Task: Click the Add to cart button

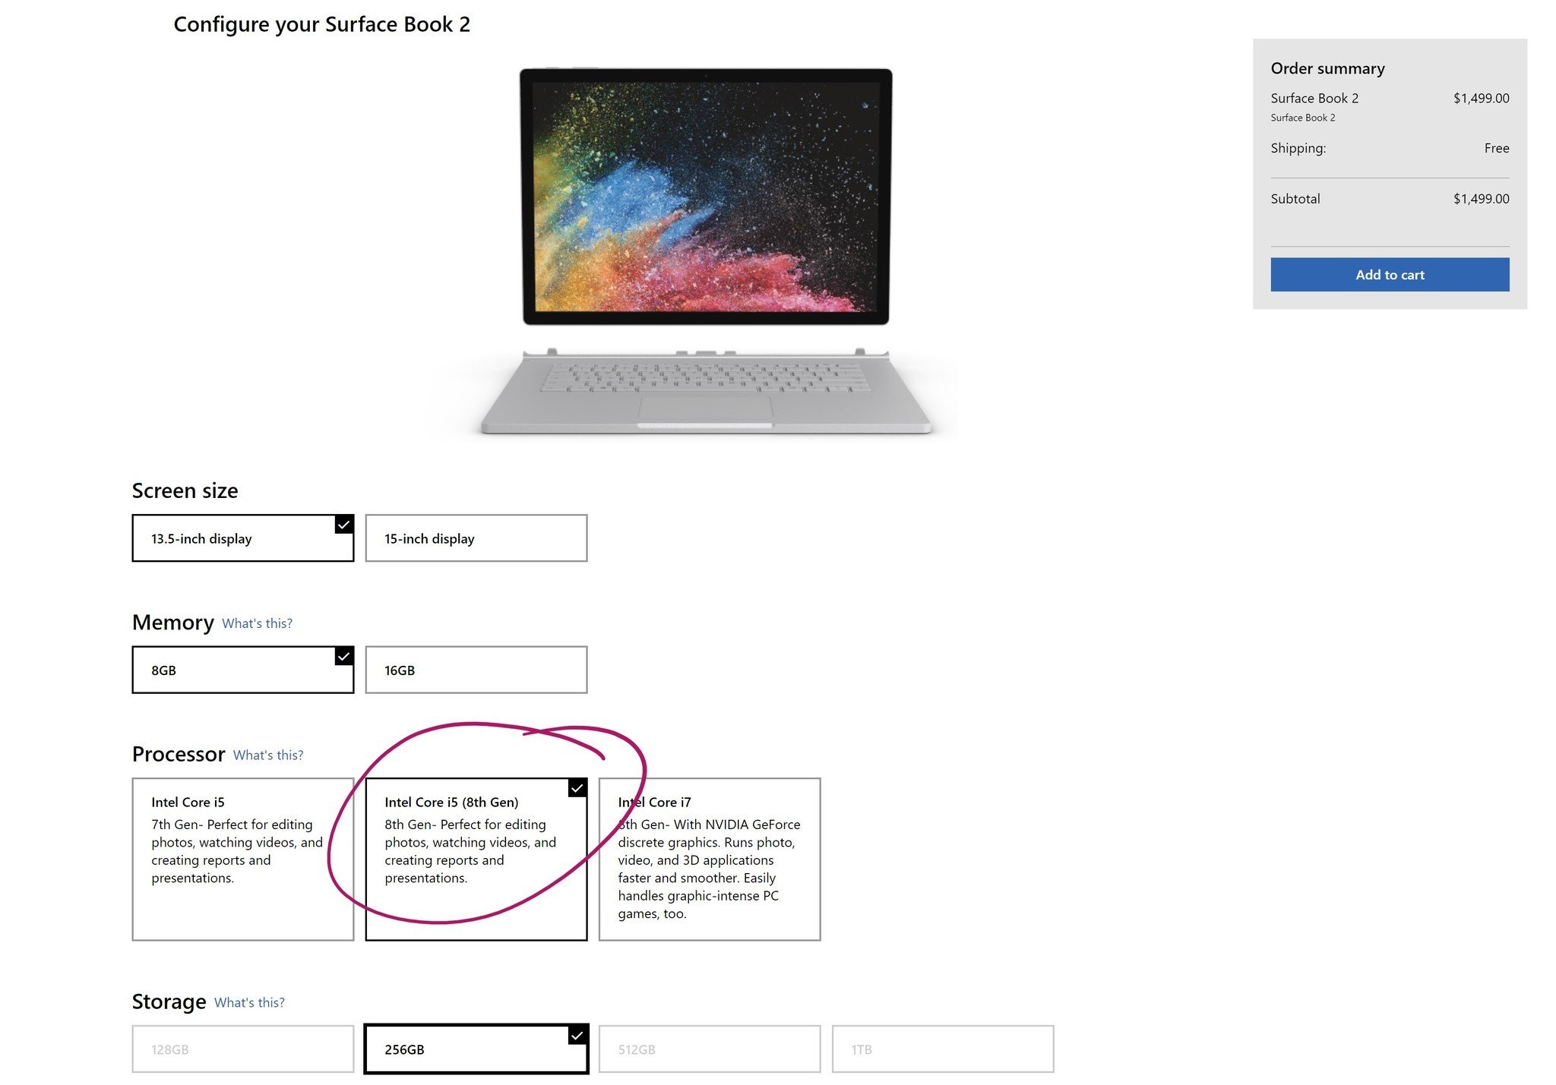Action: pos(1390,274)
